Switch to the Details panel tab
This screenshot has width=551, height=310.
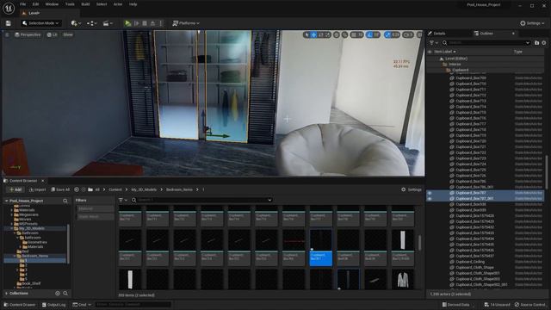click(x=436, y=34)
